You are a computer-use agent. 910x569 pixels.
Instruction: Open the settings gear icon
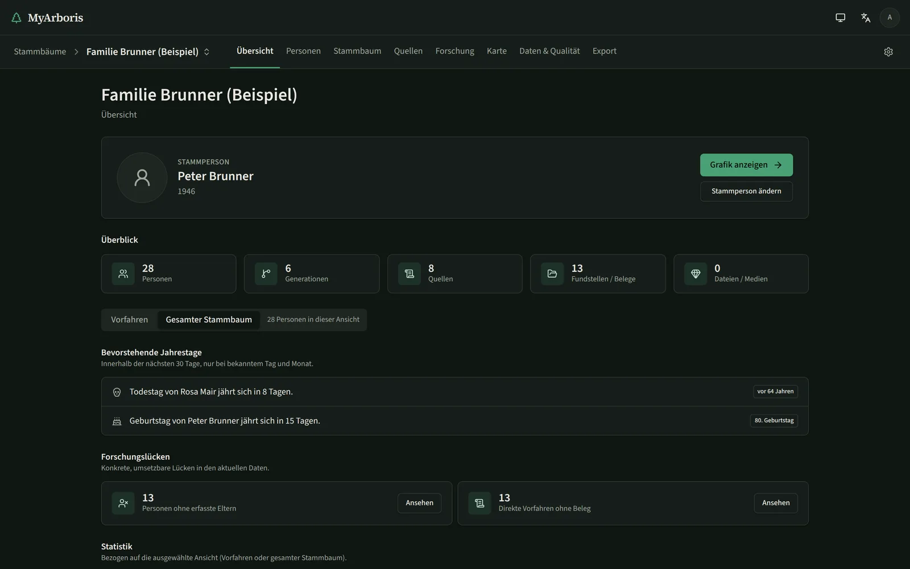click(x=888, y=52)
